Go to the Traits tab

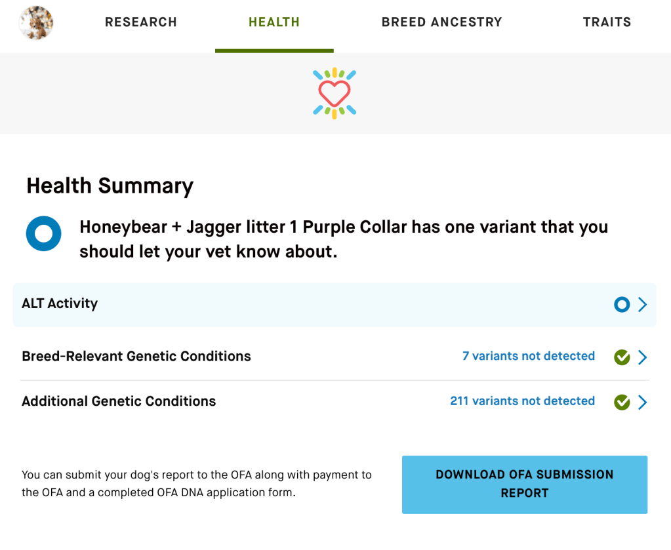607,22
